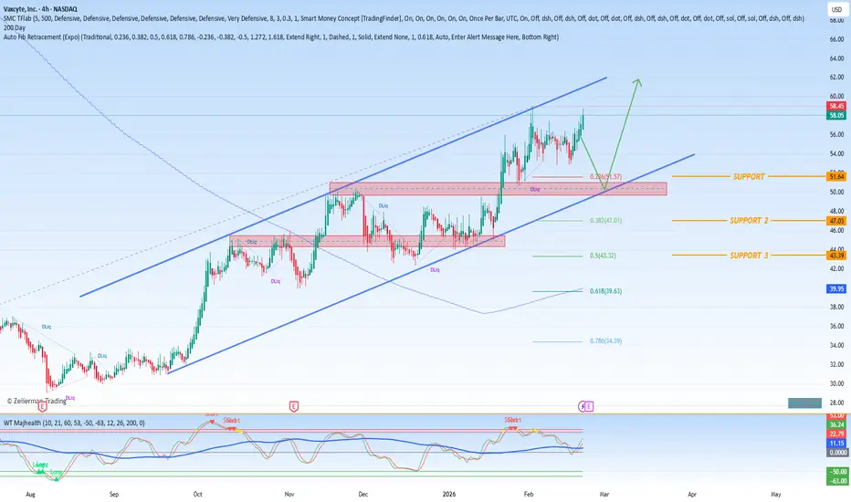Click the 2026 label on time axis
Image resolution: width=851 pixels, height=502 pixels.
click(x=449, y=494)
